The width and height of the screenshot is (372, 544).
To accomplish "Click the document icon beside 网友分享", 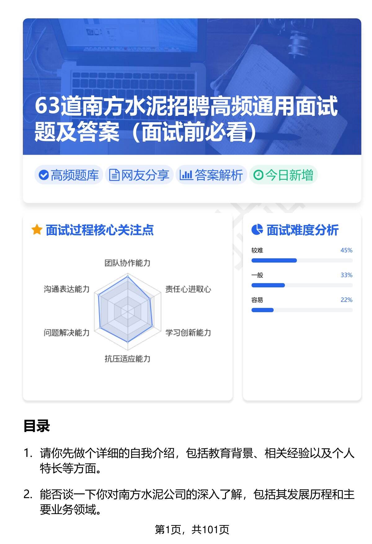I will pyautogui.click(x=114, y=175).
